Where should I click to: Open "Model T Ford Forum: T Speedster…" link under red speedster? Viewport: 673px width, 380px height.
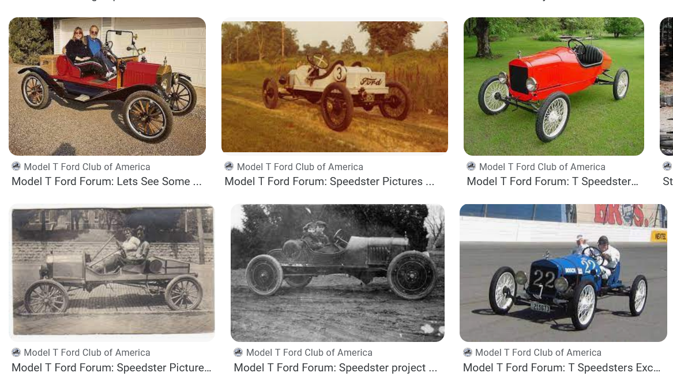pyautogui.click(x=552, y=182)
